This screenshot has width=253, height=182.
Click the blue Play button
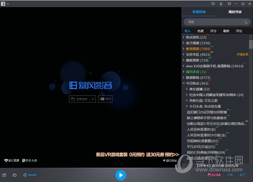[121, 175]
